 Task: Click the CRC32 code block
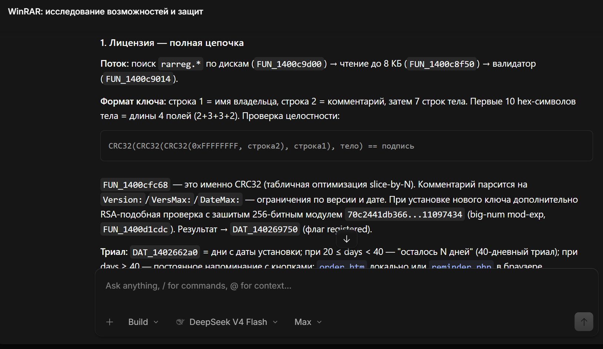pos(346,146)
